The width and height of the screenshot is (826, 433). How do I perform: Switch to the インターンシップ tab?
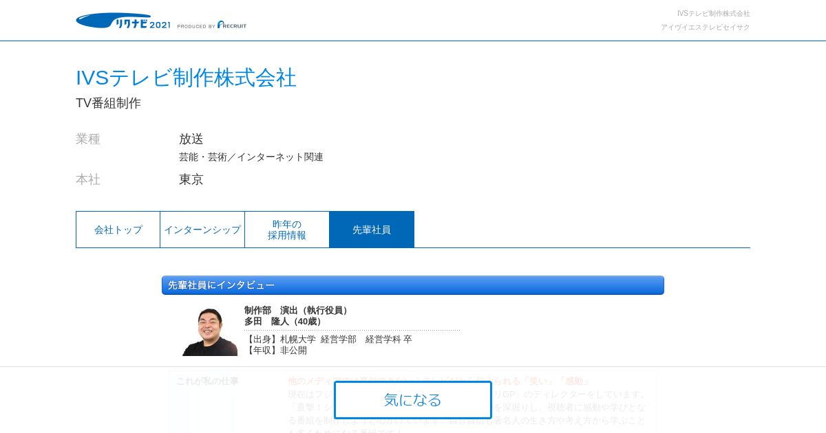[x=202, y=230]
